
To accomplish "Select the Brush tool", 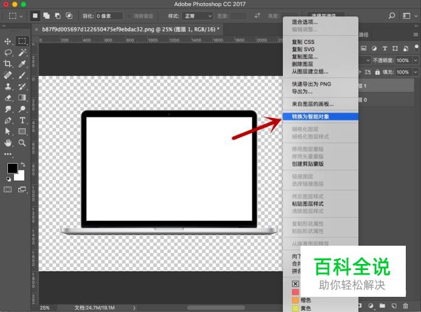I will 22,75.
